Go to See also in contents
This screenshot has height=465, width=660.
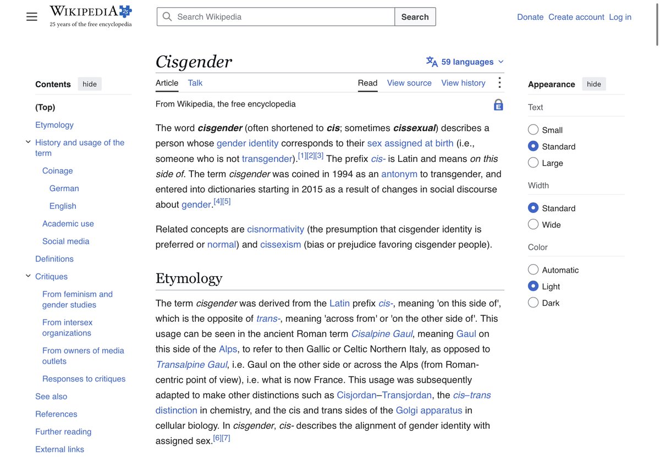(51, 396)
